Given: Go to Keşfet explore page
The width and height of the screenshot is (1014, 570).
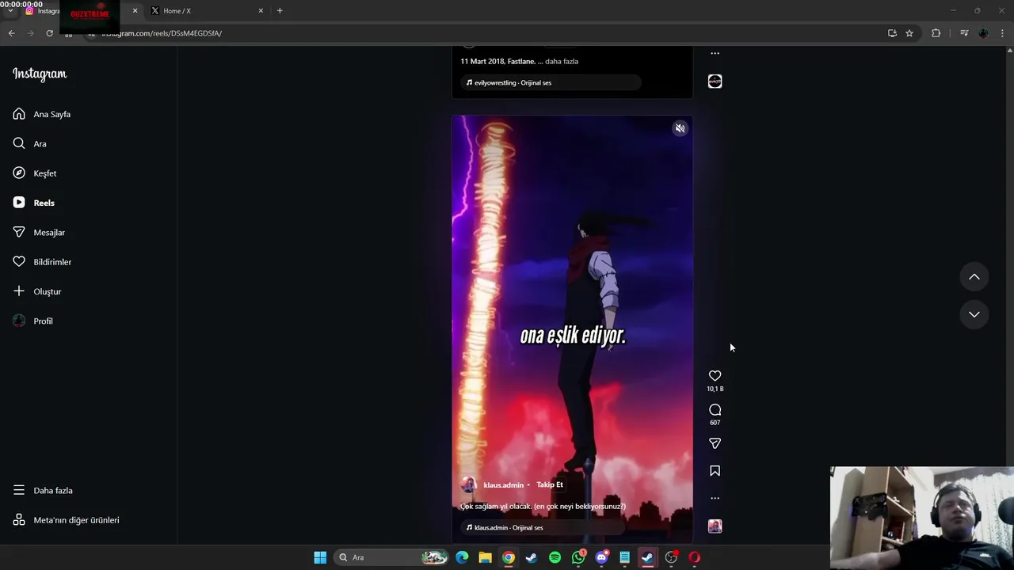Looking at the screenshot, I should [35, 173].
